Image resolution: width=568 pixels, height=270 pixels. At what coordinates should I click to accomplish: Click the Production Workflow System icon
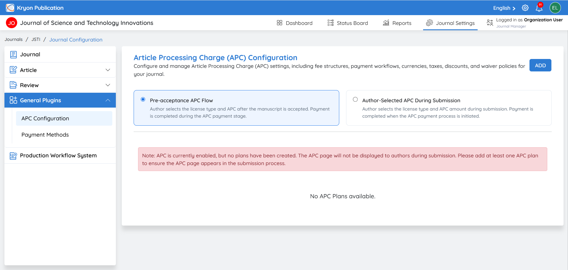point(13,156)
